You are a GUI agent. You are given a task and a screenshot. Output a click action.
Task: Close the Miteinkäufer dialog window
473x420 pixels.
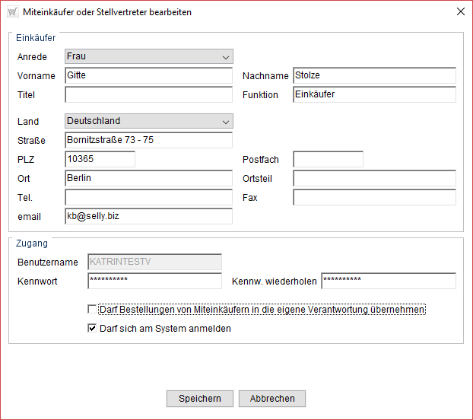pos(459,12)
